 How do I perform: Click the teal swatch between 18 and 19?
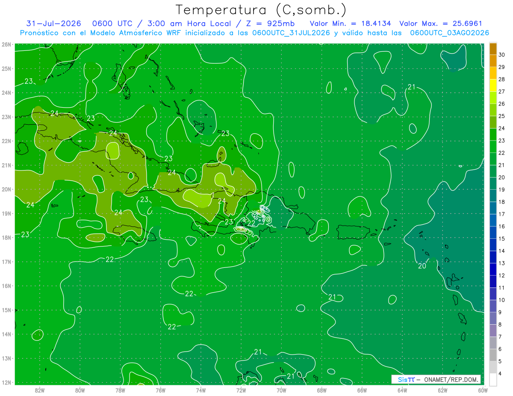coord(493,196)
